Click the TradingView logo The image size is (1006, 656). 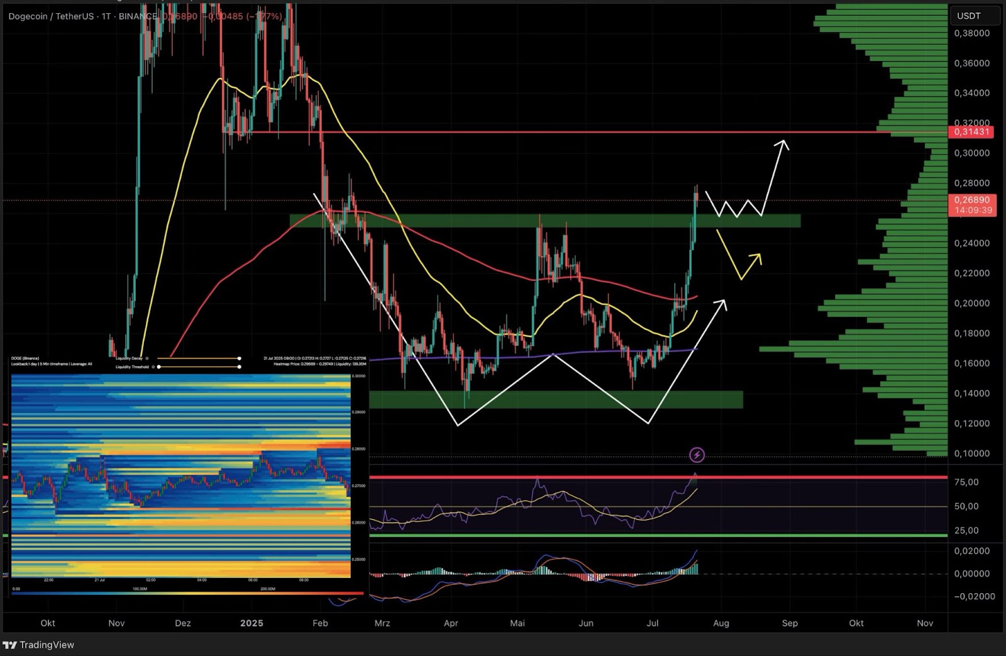coord(38,645)
